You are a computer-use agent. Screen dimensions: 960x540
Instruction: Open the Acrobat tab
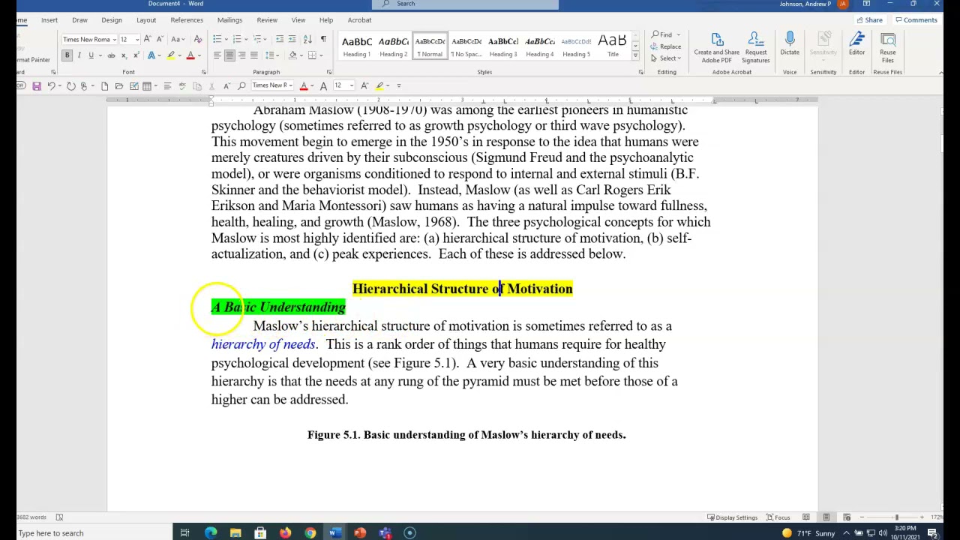359,20
